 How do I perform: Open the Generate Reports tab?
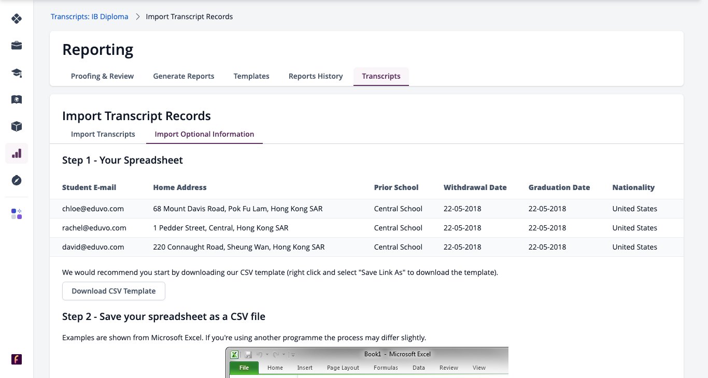tap(183, 76)
